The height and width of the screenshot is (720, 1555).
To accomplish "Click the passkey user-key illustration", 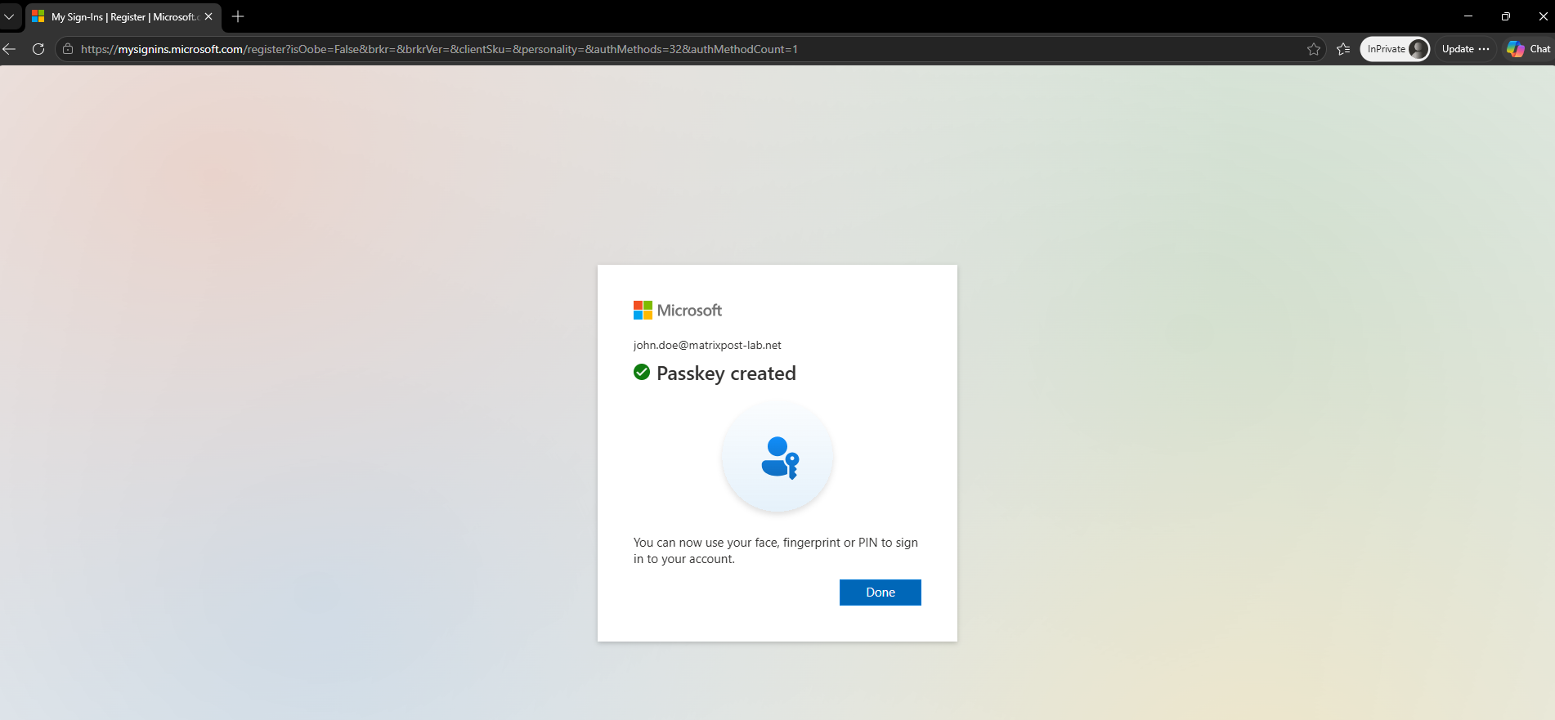I will 777,457.
